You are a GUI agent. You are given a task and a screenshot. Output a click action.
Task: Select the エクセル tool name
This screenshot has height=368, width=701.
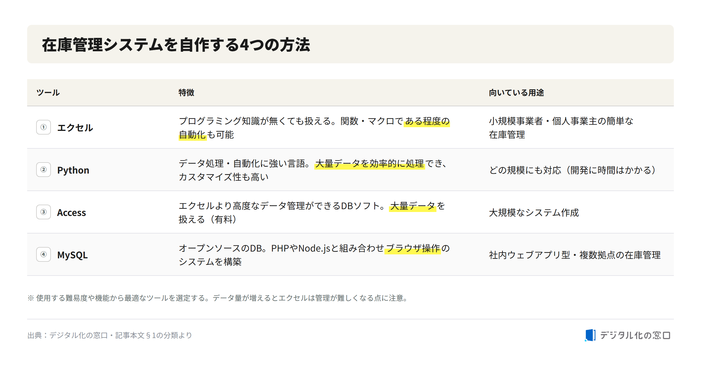[75, 128]
